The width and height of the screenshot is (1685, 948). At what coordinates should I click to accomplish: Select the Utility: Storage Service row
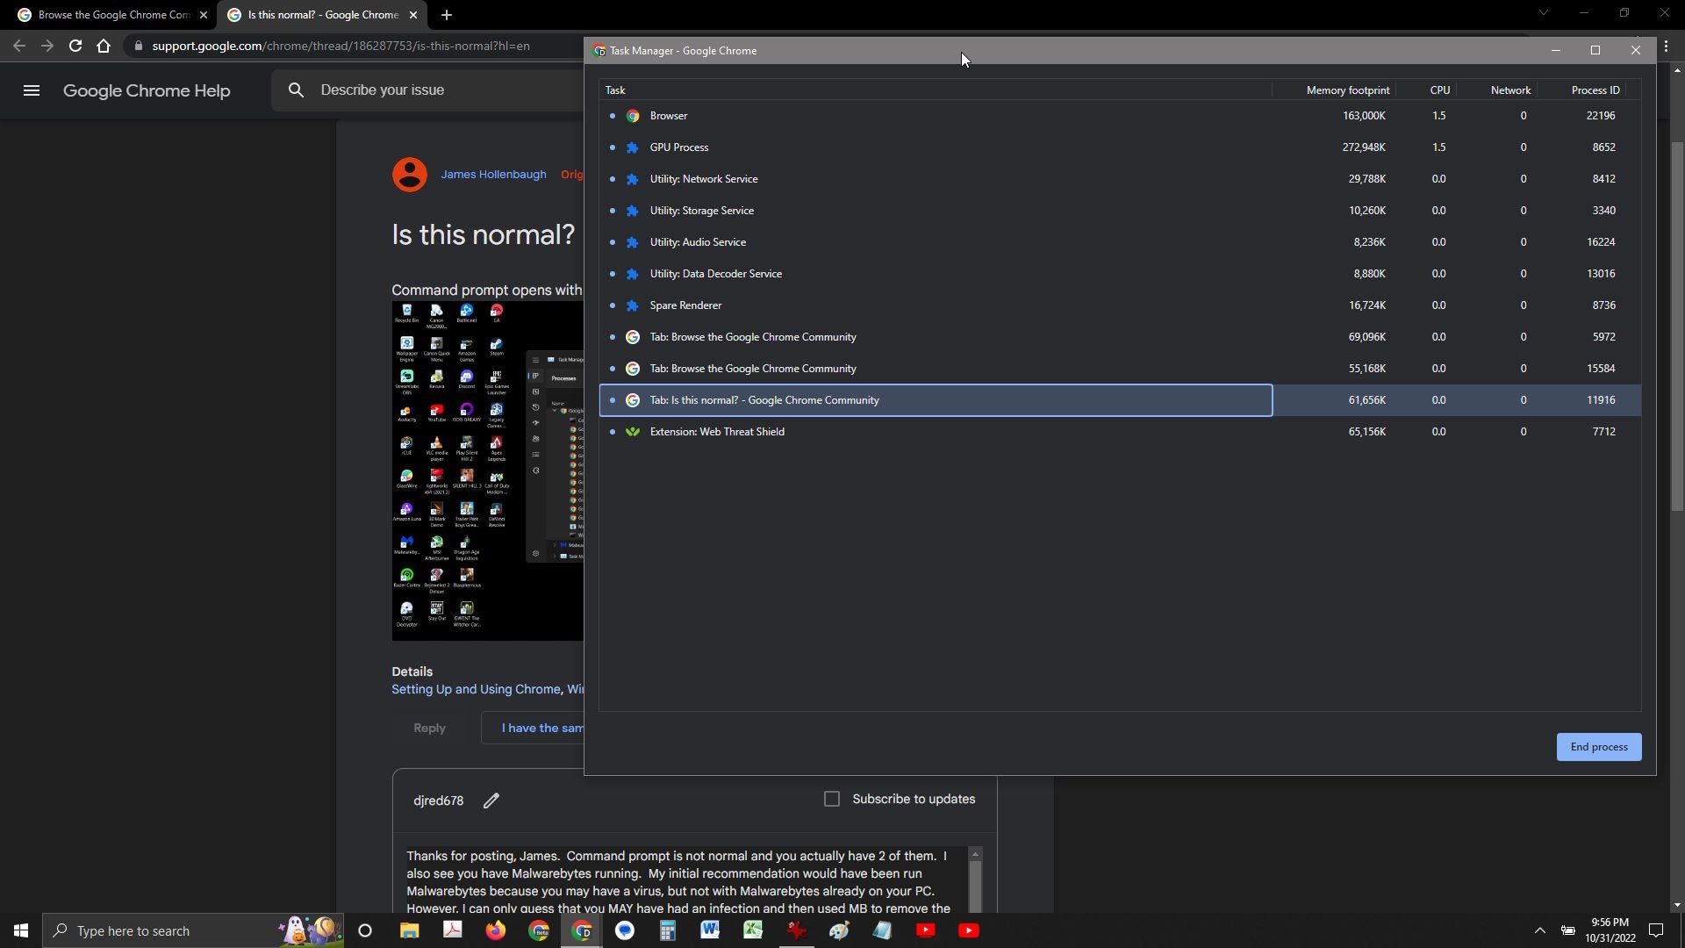[1120, 211]
